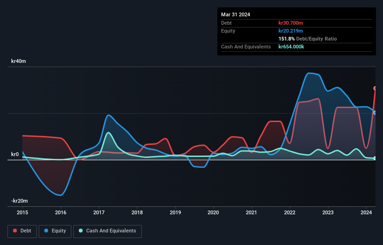Select the 2018 x-axis label
This screenshot has width=383, height=245.
point(137,212)
